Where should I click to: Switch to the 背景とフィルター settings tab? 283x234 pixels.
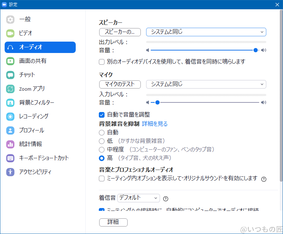(x=36, y=103)
